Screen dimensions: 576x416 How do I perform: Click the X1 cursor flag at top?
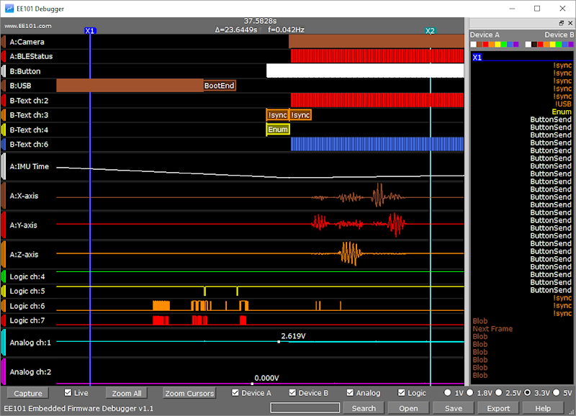point(90,31)
